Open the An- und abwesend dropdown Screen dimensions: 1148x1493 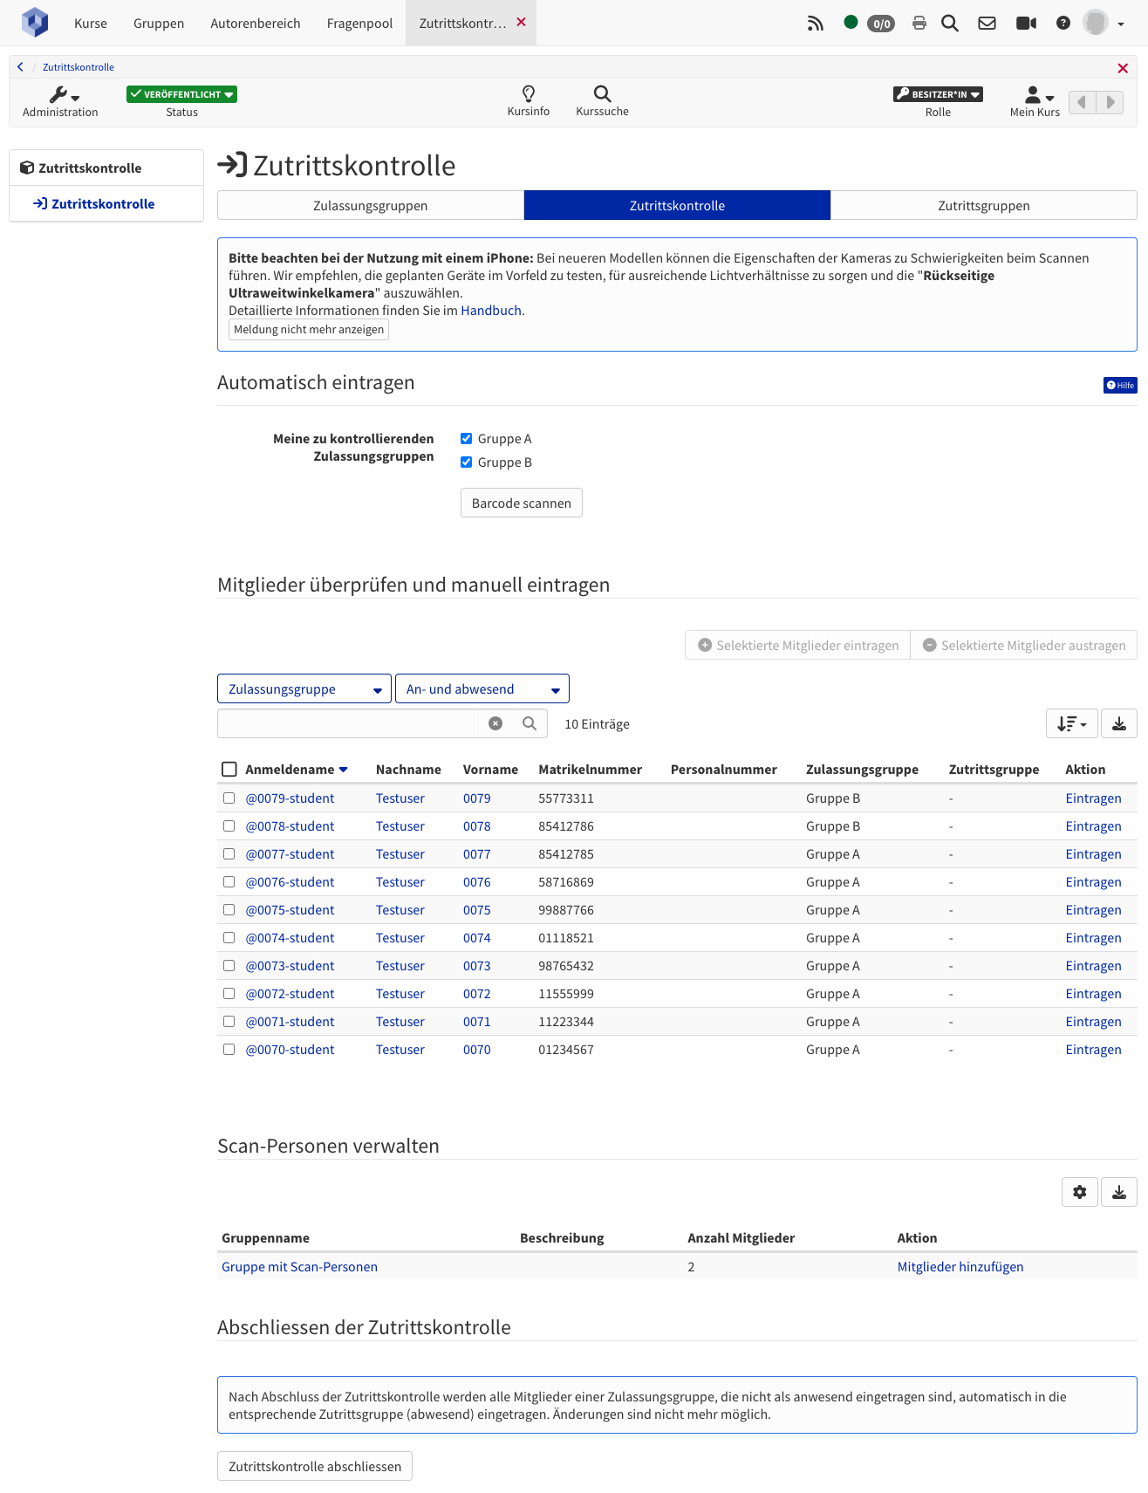click(x=482, y=688)
